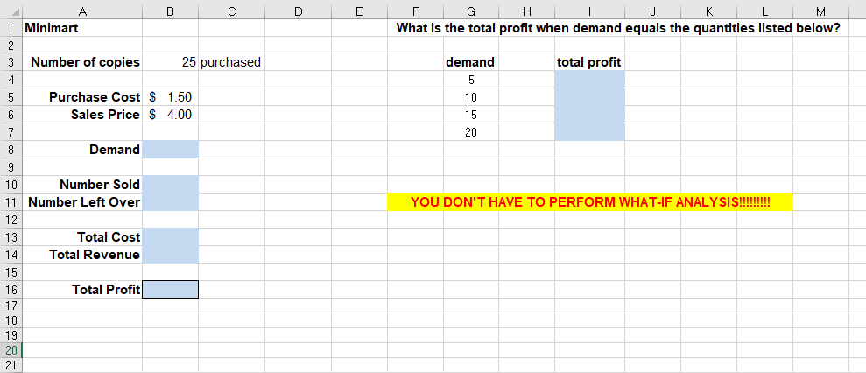The height and width of the screenshot is (373, 866).
Task: Click the Number of copies label
Action: coord(85,62)
